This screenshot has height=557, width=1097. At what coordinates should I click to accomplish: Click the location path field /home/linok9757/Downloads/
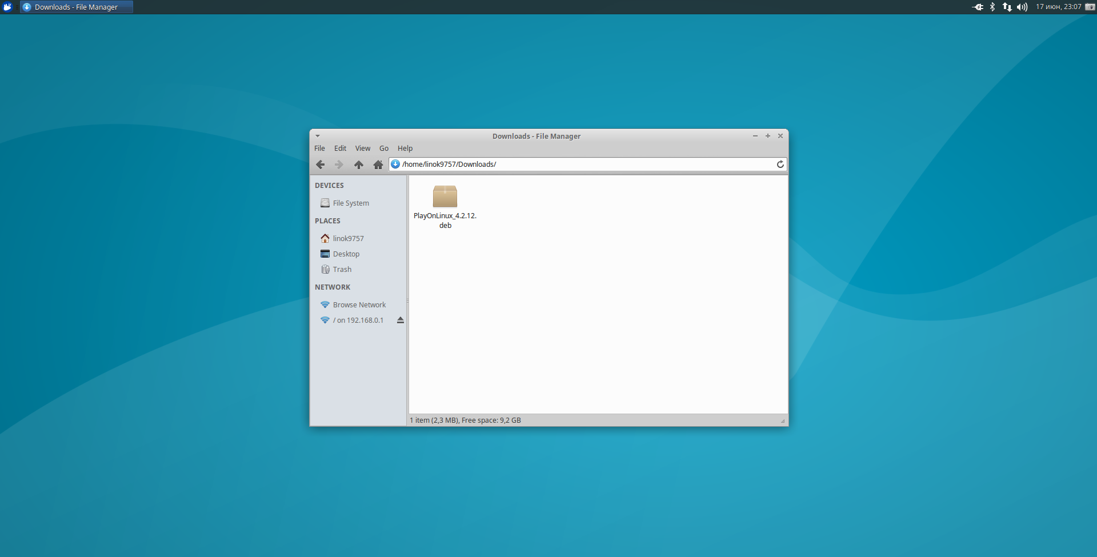(x=588, y=165)
